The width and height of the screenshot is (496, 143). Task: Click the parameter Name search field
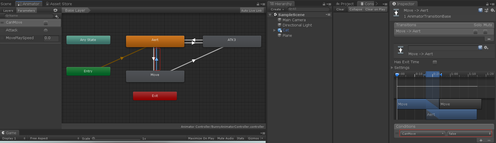tap(29, 16)
